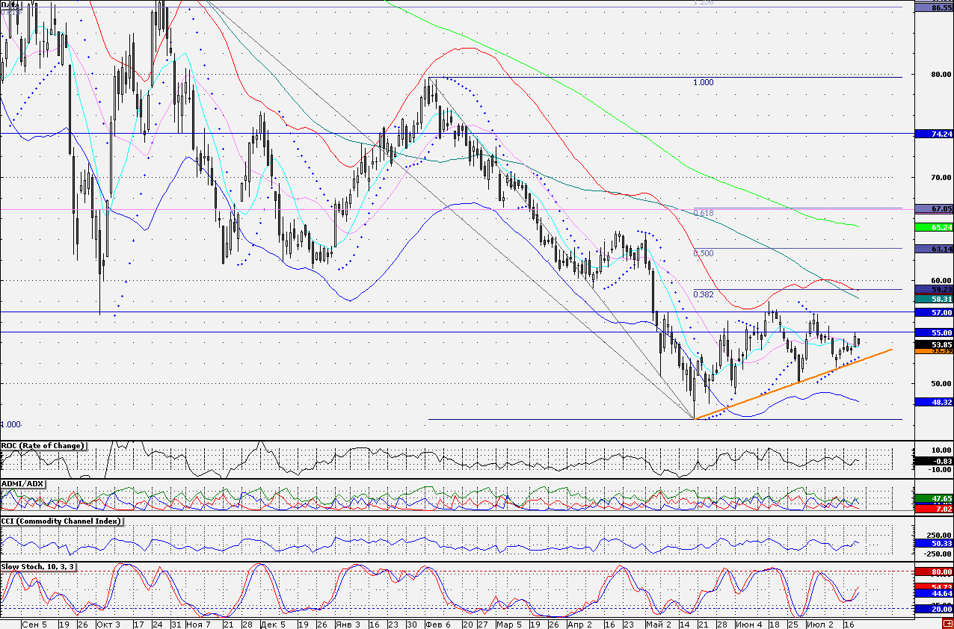The height and width of the screenshot is (629, 954).
Task: Click the green 47.65 ADX value tag
Action: (x=935, y=498)
